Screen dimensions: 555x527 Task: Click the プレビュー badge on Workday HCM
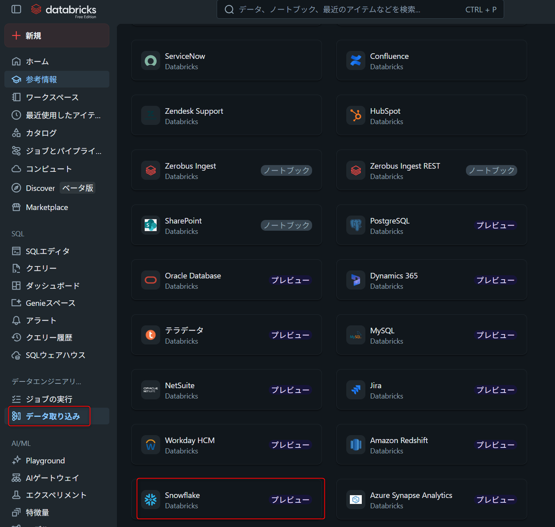point(290,445)
